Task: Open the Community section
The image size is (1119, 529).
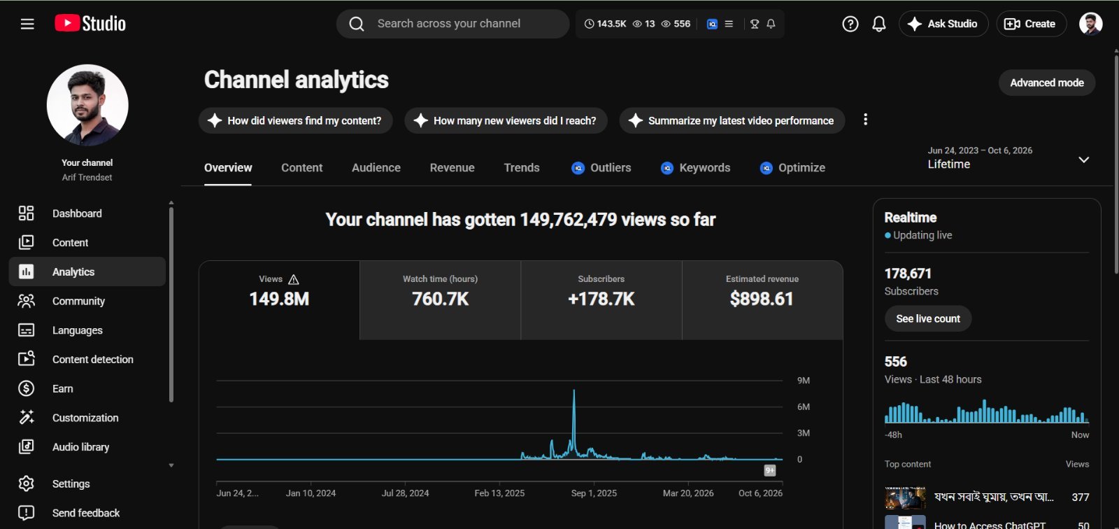Action: click(87, 301)
